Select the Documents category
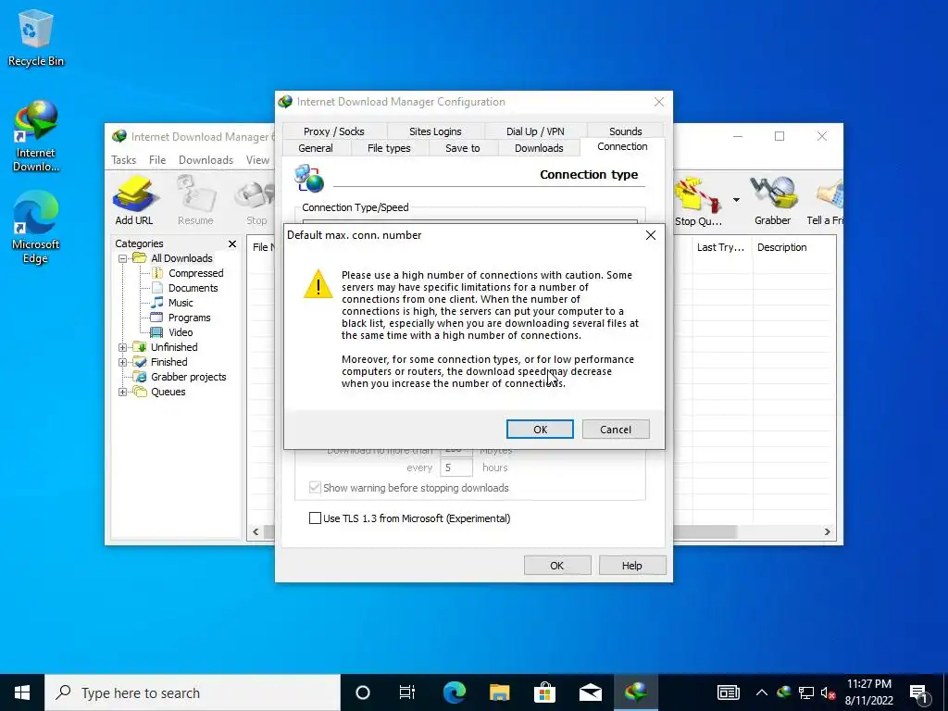This screenshot has width=948, height=711. (x=193, y=288)
